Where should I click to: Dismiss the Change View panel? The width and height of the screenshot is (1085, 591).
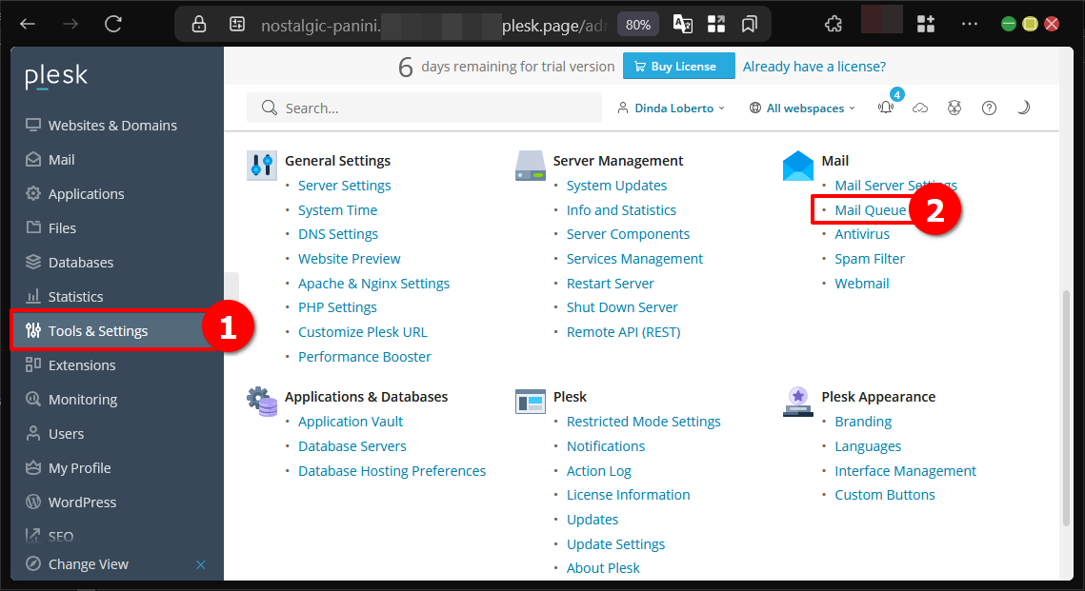[201, 563]
